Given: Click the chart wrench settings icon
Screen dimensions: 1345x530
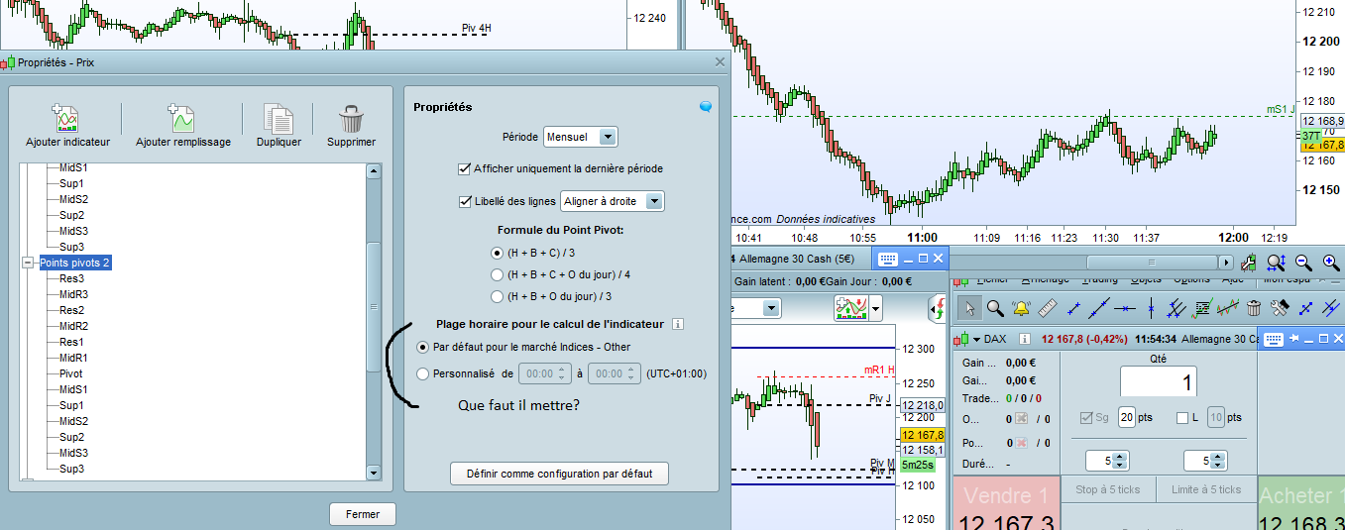Looking at the screenshot, I should (1249, 263).
